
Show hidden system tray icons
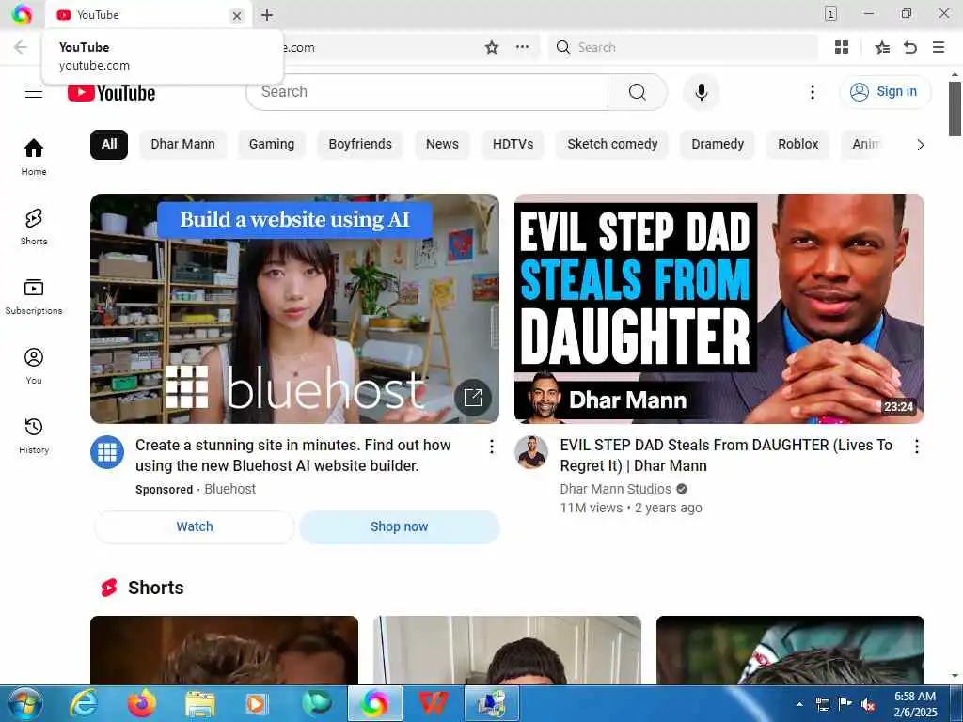click(799, 704)
